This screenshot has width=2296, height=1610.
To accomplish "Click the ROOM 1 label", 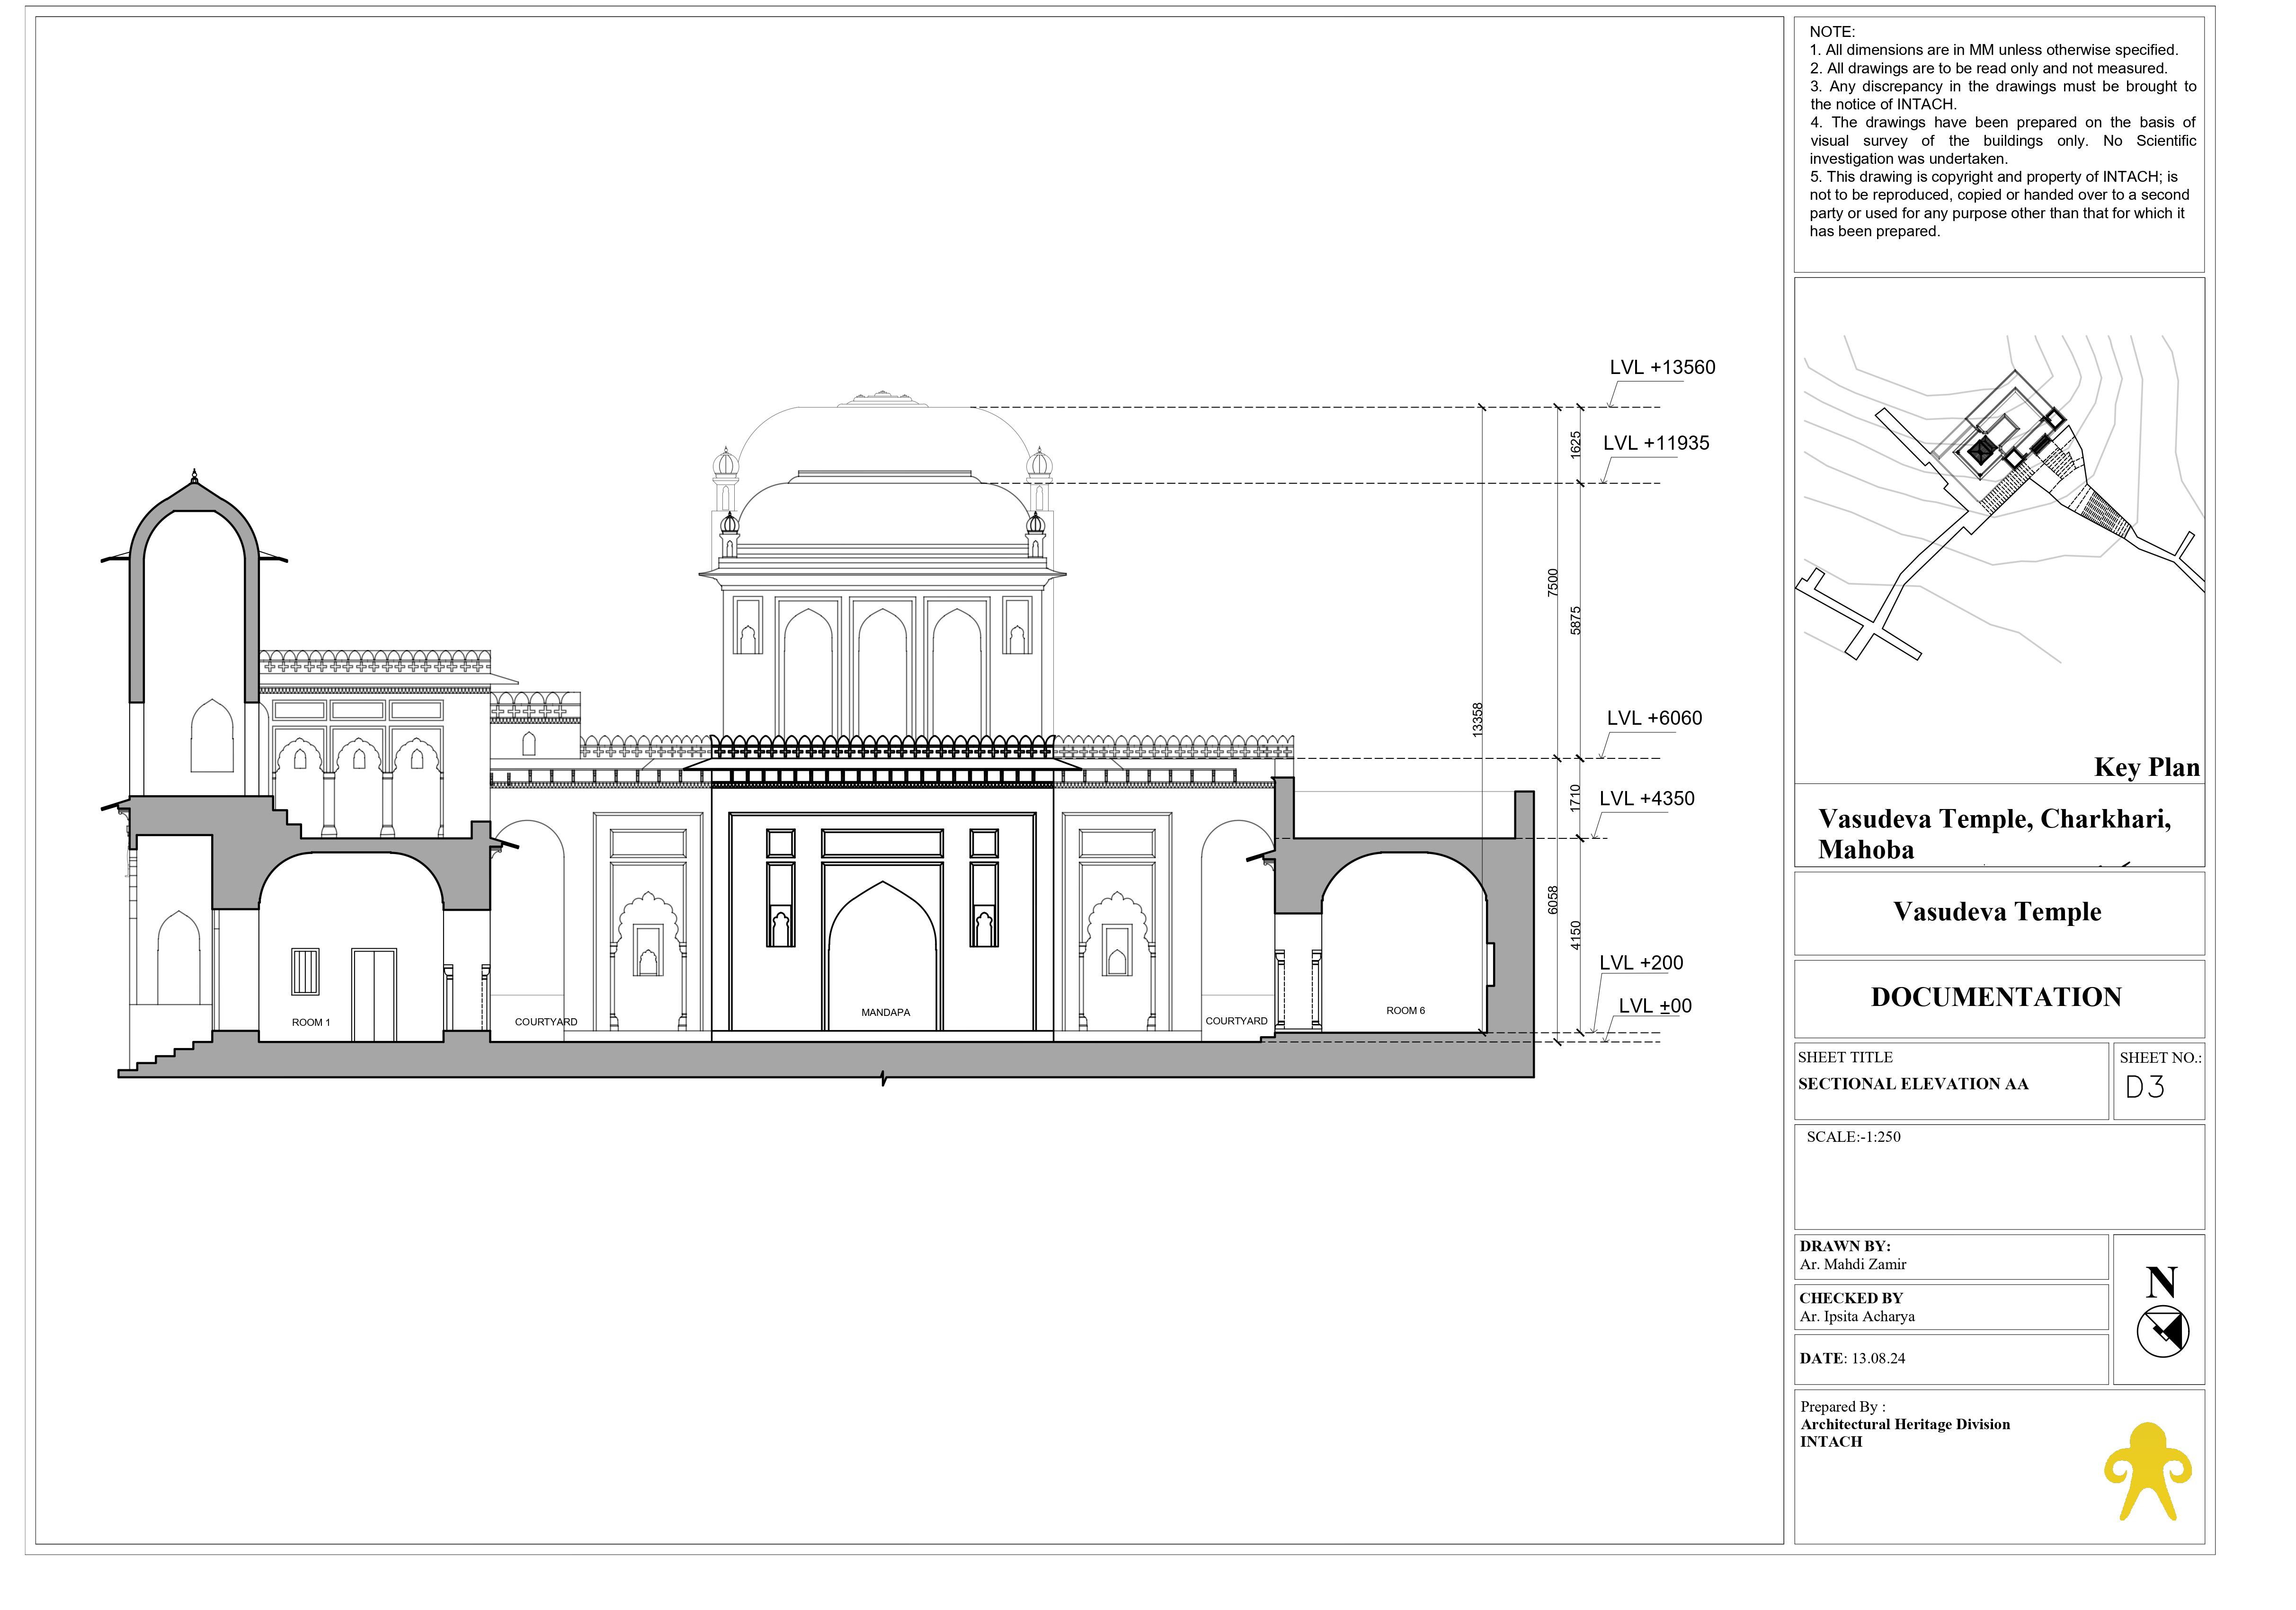I will 310,1022.
